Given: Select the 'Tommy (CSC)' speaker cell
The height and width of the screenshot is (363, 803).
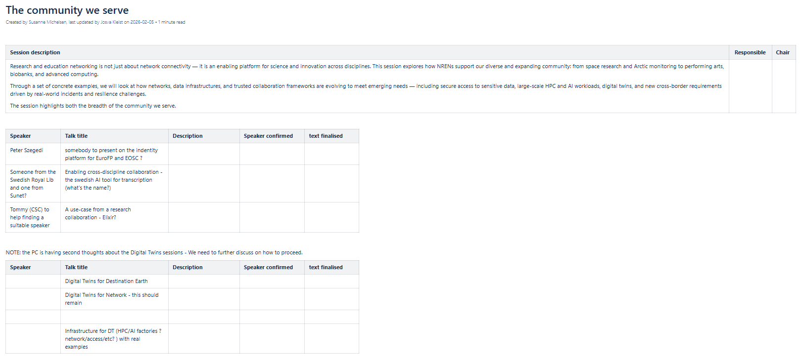Looking at the screenshot, I should pyautogui.click(x=30, y=217).
